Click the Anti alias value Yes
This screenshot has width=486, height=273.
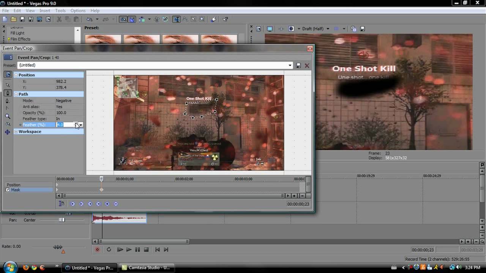point(59,107)
